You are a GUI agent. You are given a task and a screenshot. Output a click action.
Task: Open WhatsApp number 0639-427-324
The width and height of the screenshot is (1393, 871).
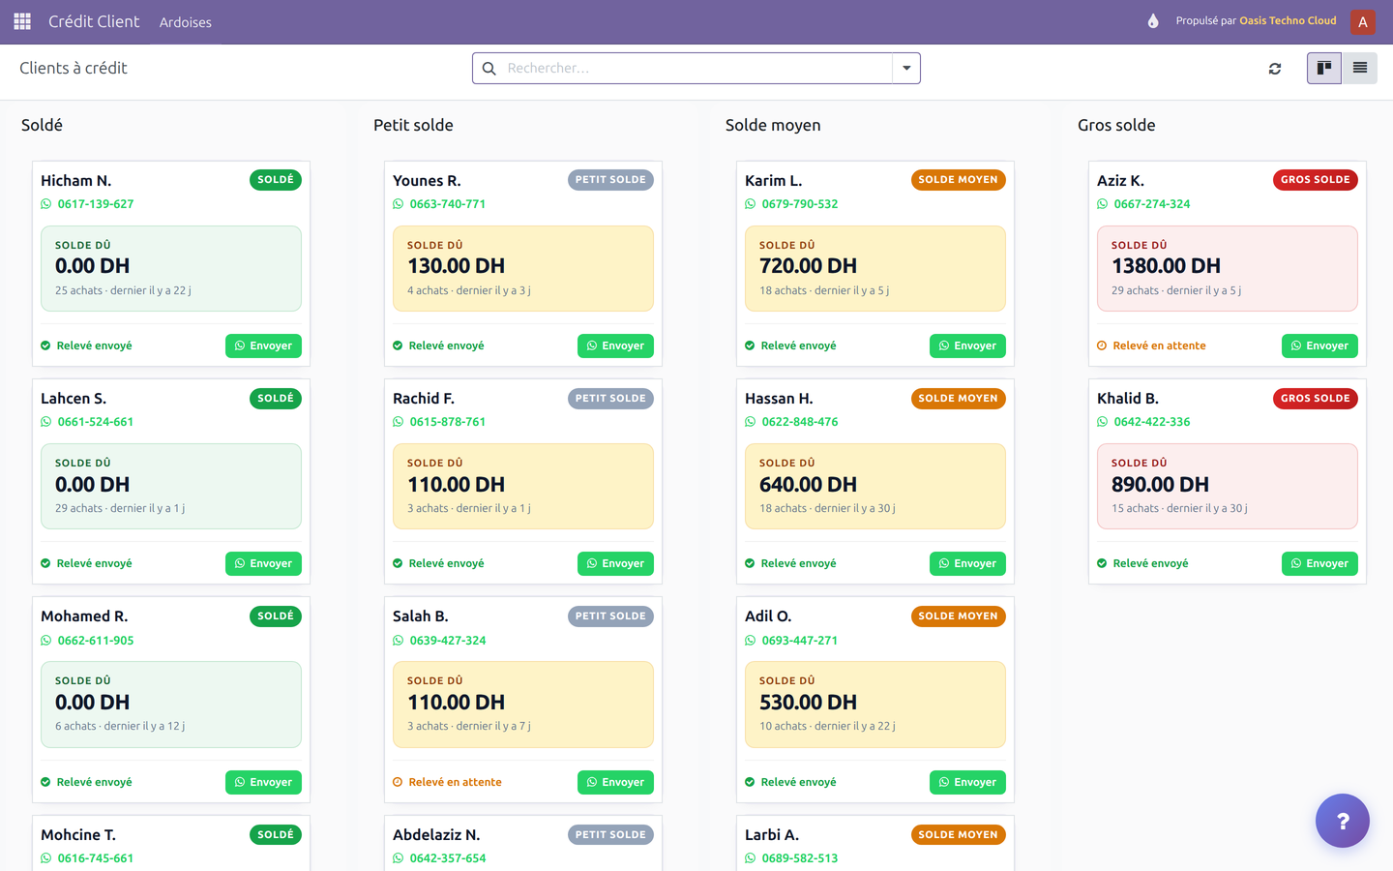(439, 641)
